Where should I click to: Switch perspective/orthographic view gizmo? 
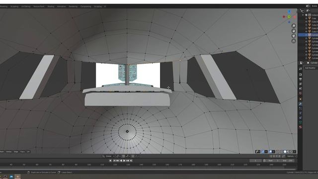(x=294, y=41)
